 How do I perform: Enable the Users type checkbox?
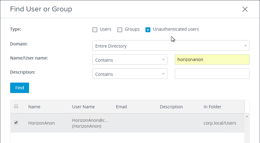[x=95, y=30]
